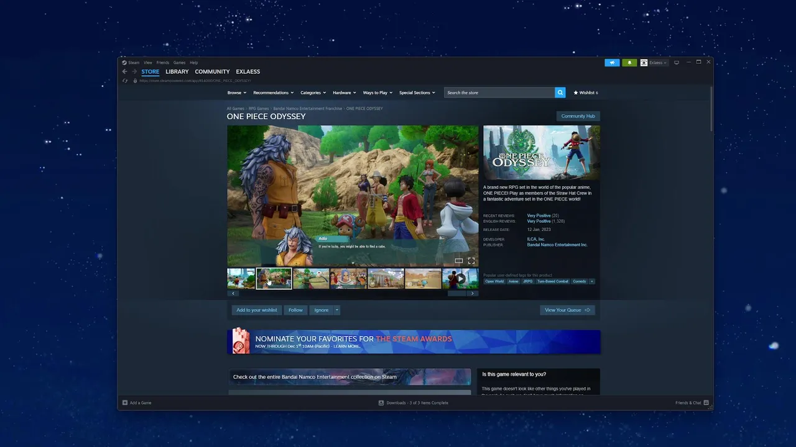Viewport: 796px width, 447px height.
Task: Go back with the back arrow
Action: [x=124, y=71]
